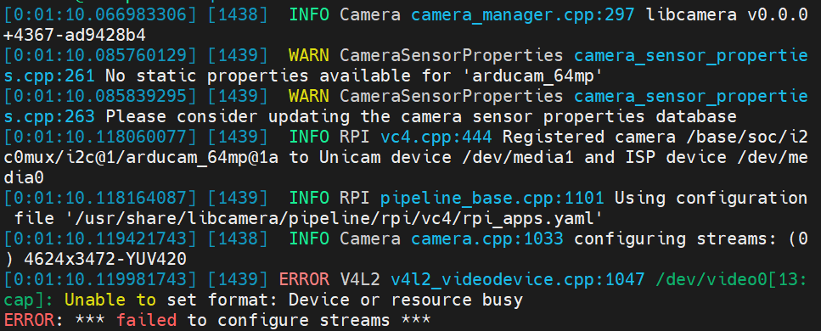Click the camera.cpp:1033 source reference

click(487, 239)
